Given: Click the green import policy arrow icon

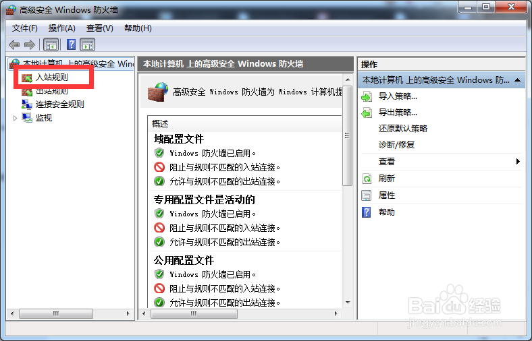Looking at the screenshot, I should point(367,97).
